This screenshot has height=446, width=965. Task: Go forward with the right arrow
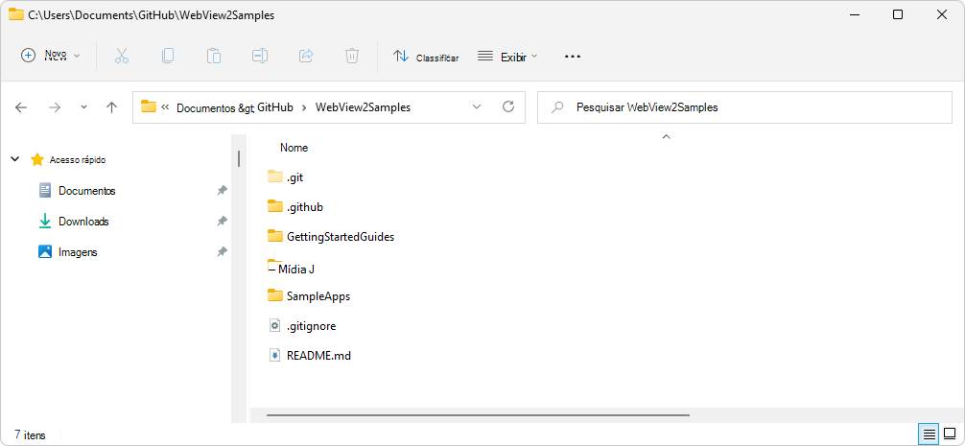(x=55, y=107)
